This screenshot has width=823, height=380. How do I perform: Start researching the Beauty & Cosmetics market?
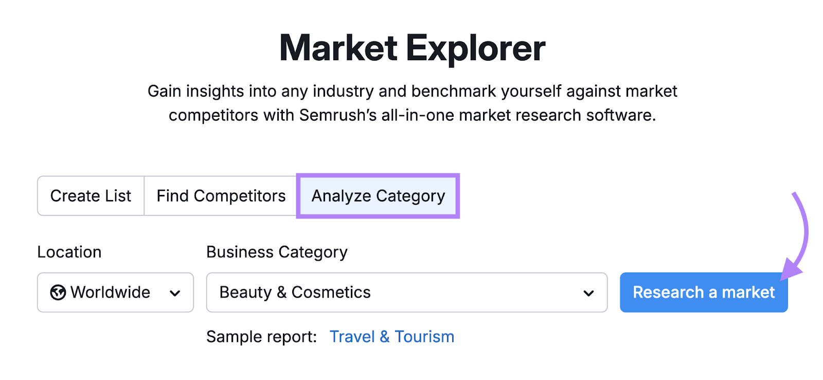(704, 293)
